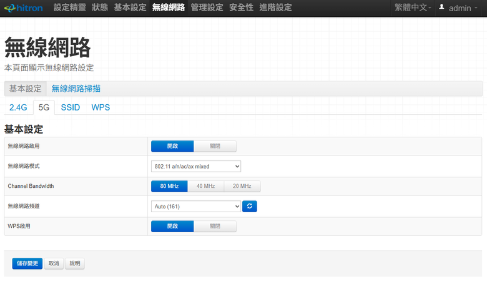The height and width of the screenshot is (284, 487).
Task: Open the 管理設定 menu
Action: coord(207,7)
